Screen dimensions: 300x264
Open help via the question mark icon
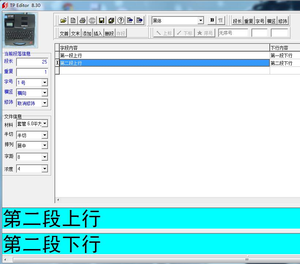121,20
